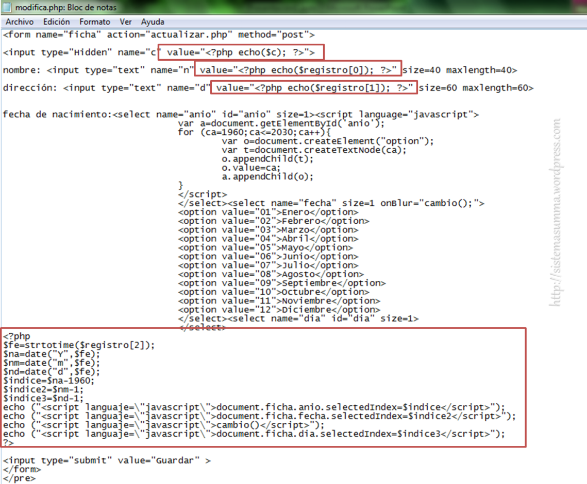This screenshot has height=484, width=587.
Task: Click the Notepad document icon in title bar
Action: point(8,8)
